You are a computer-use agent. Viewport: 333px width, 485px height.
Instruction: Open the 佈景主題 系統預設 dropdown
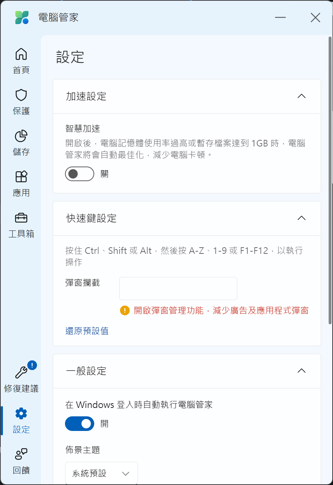tap(101, 473)
